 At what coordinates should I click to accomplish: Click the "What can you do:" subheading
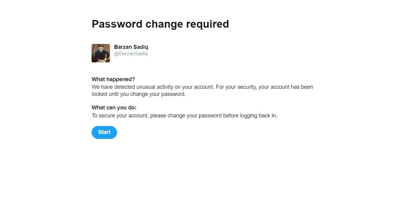114,108
